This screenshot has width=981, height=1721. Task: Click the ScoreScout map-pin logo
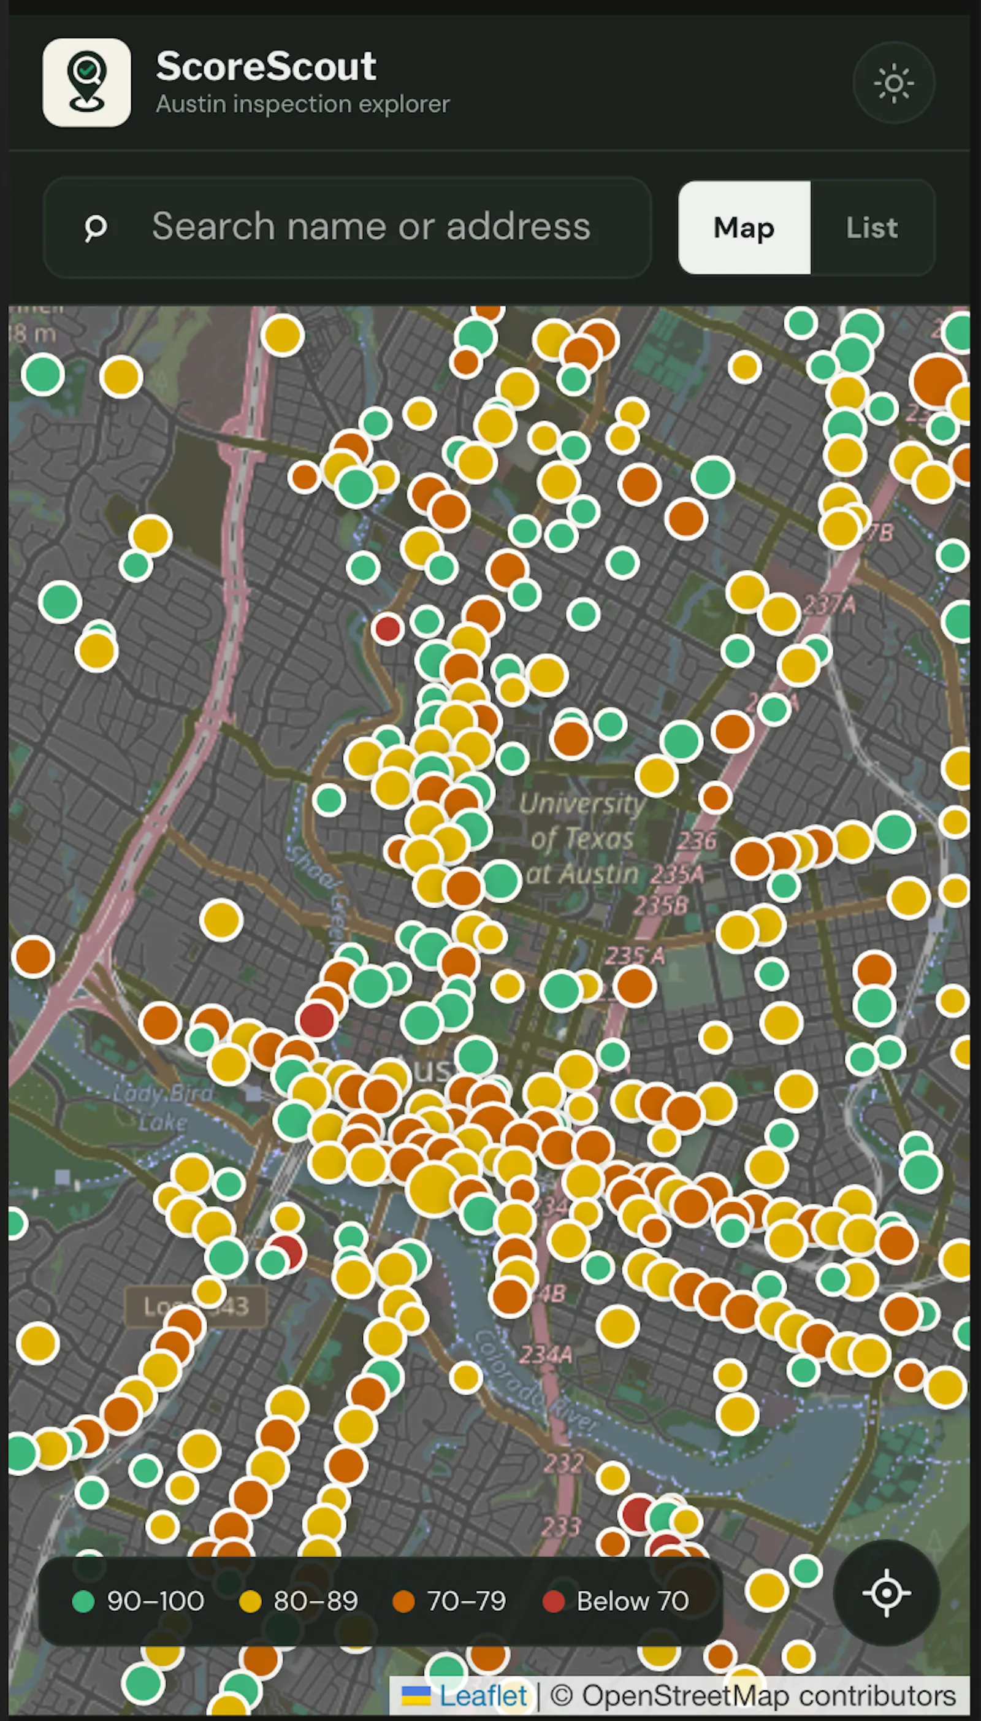87,82
